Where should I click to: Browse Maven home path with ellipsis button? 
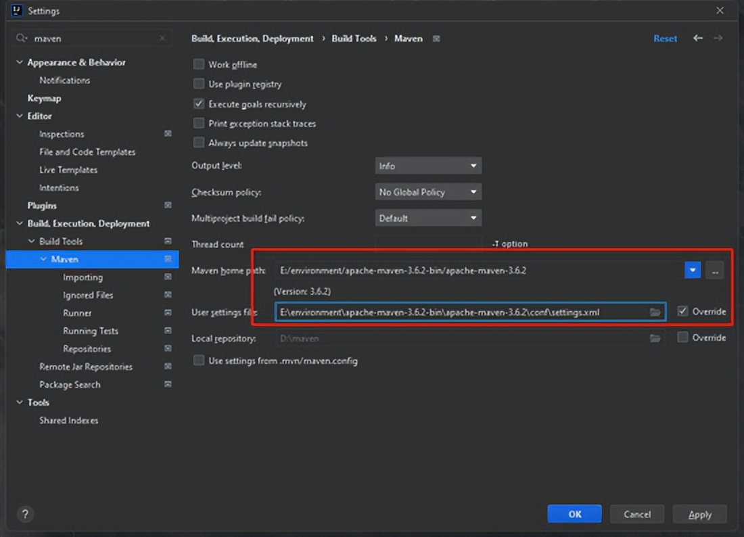(715, 270)
